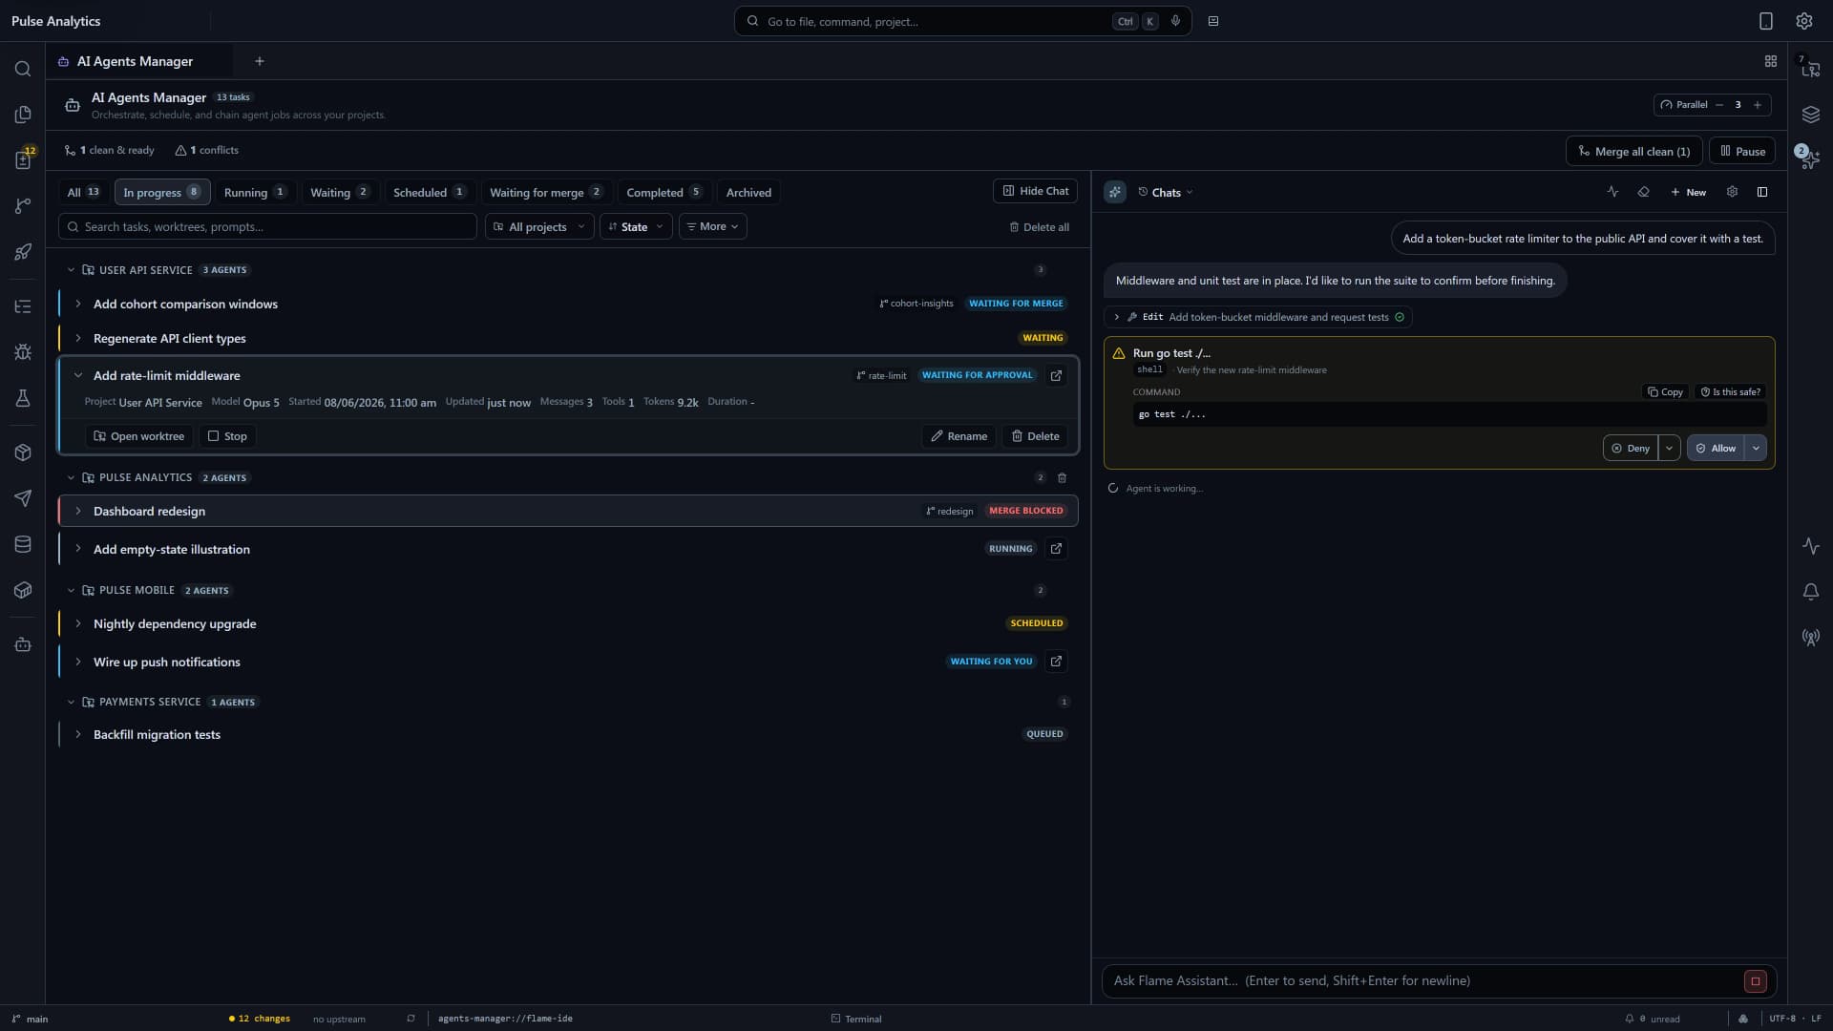Select the Waiting filter
The width and height of the screenshot is (1833, 1031).
tap(340, 192)
